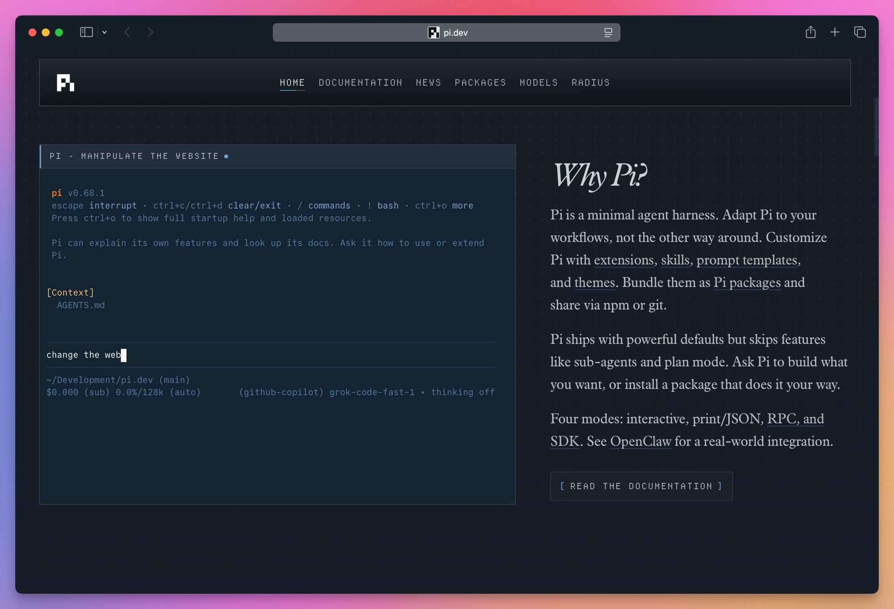Open the RADIUS nav item
This screenshot has height=609, width=894.
590,83
